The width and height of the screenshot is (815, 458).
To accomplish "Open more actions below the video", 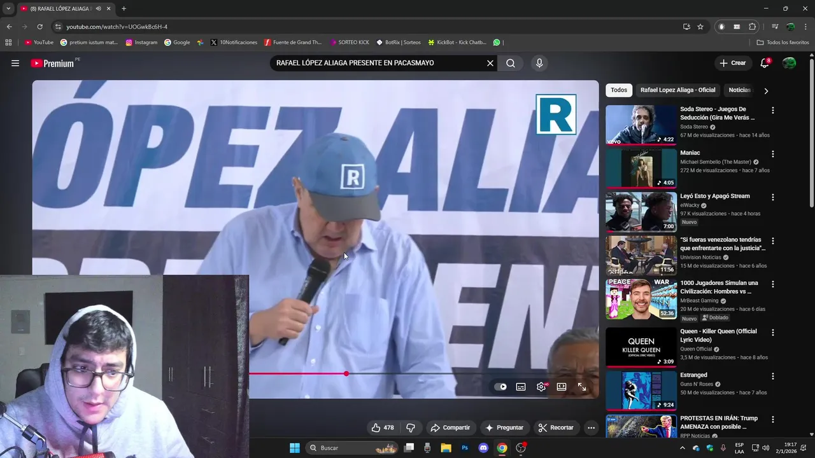I will click(592, 427).
